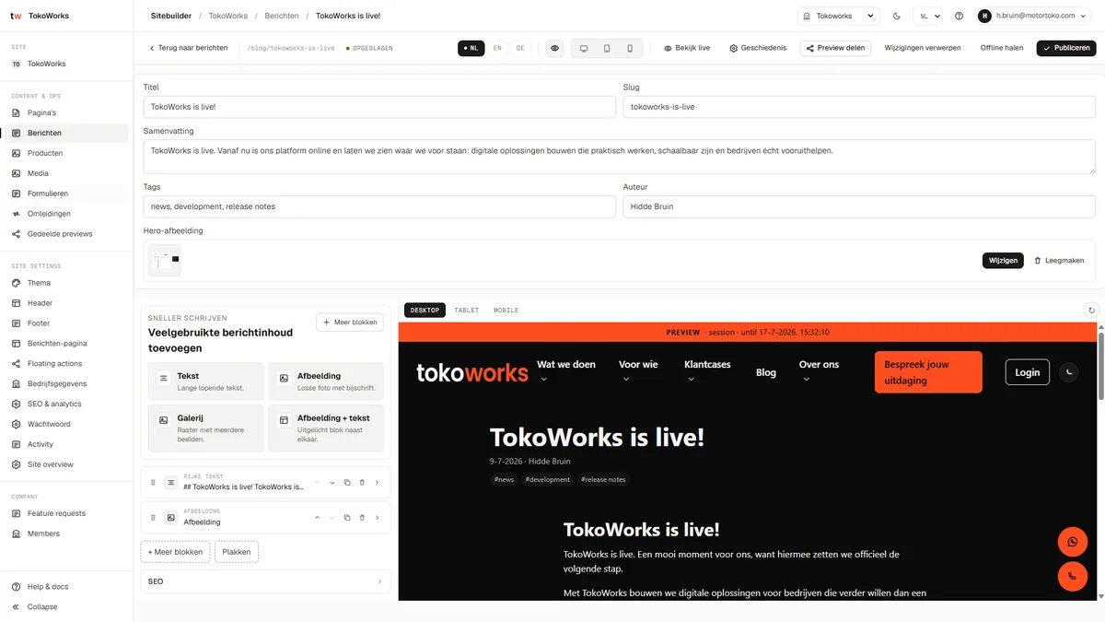Click the Publiceren button
This screenshot has width=1105, height=622.
(x=1066, y=48)
